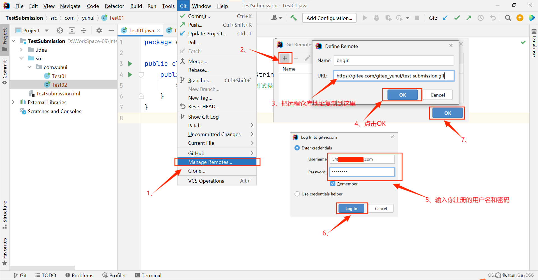Choose Commit from the Git menu

(x=217, y=16)
